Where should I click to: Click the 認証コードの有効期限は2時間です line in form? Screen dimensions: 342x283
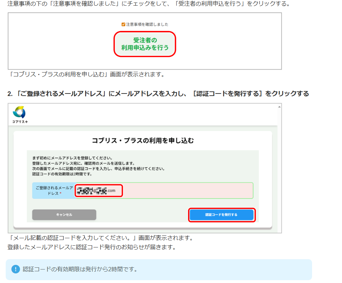click(x=62, y=174)
